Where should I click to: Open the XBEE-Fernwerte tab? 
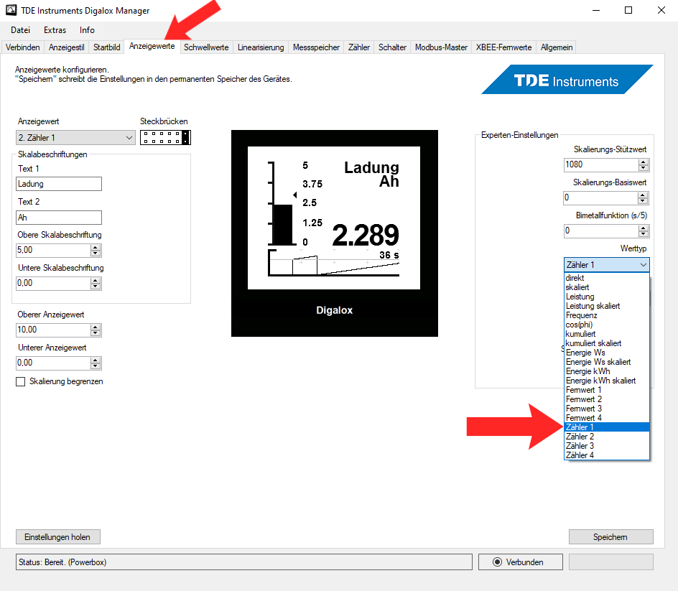pos(503,47)
